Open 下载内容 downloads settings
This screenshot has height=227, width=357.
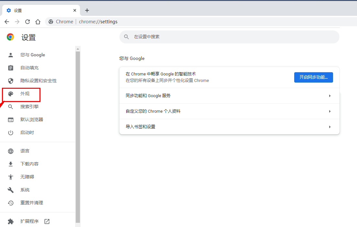coord(29,164)
